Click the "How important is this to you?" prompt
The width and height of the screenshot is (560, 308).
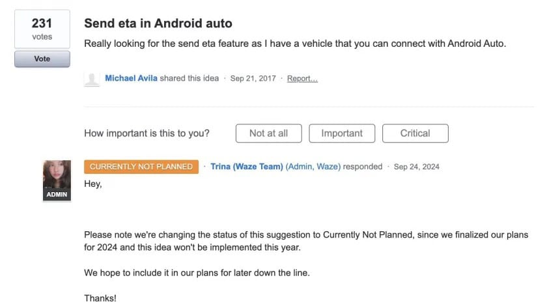[x=147, y=133]
